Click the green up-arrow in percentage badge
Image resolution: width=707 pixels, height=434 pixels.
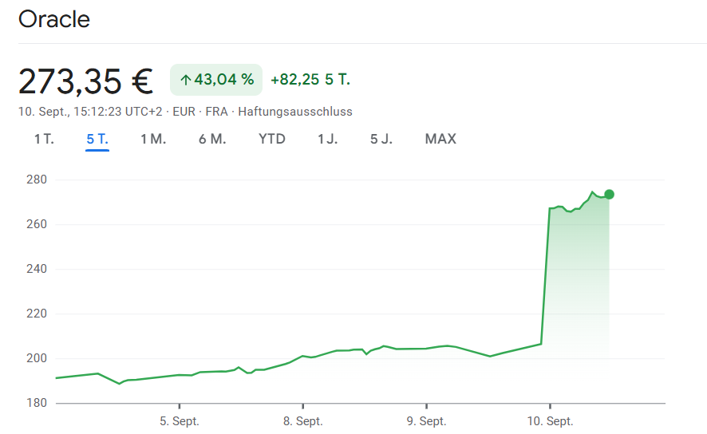(185, 80)
